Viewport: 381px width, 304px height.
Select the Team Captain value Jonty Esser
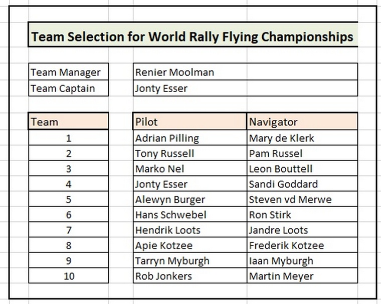pyautogui.click(x=246, y=88)
